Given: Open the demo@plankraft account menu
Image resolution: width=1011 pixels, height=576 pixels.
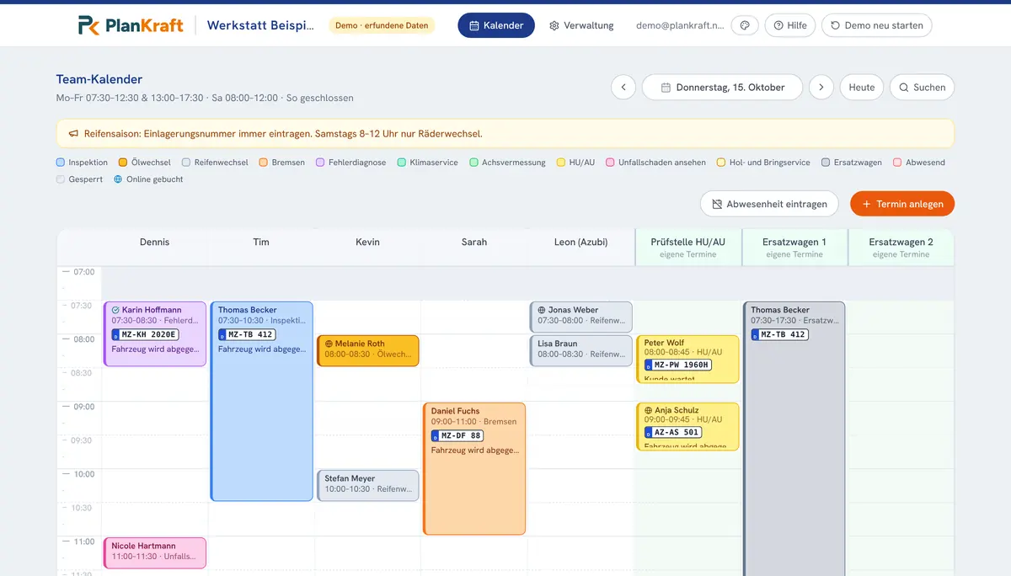Looking at the screenshot, I should point(680,25).
